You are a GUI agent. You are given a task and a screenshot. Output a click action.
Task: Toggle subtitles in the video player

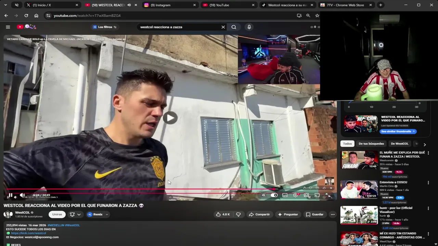[x=285, y=195]
